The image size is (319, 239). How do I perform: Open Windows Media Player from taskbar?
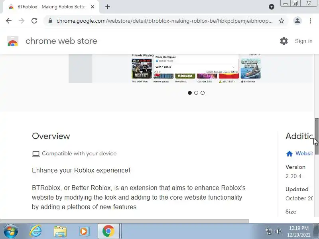click(x=84, y=231)
